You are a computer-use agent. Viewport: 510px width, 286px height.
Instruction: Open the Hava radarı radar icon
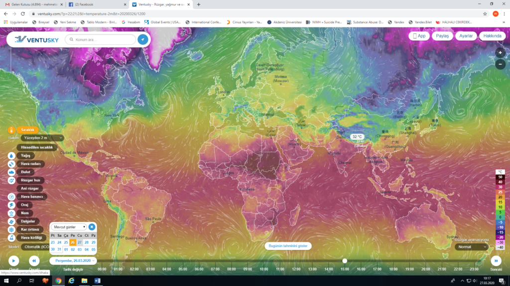pos(11,164)
